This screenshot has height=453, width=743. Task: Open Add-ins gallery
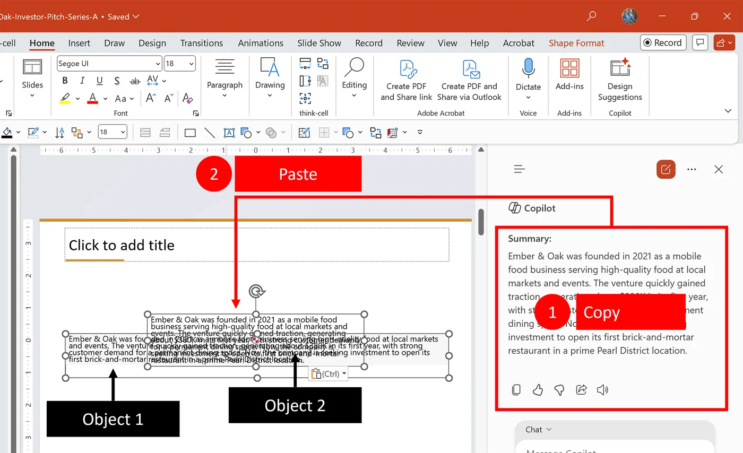(x=569, y=75)
